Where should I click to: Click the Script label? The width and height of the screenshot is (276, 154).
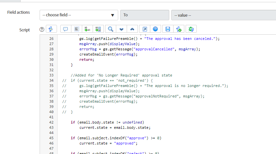25,30
